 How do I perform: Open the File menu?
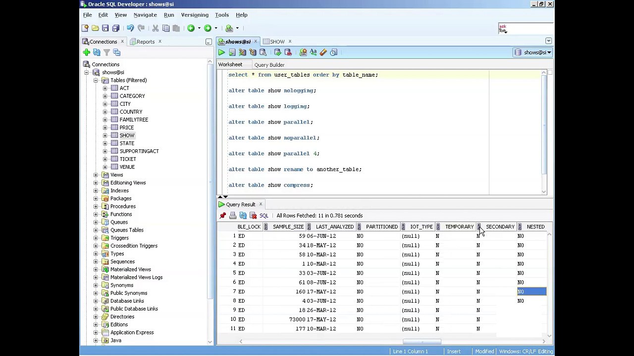87,15
